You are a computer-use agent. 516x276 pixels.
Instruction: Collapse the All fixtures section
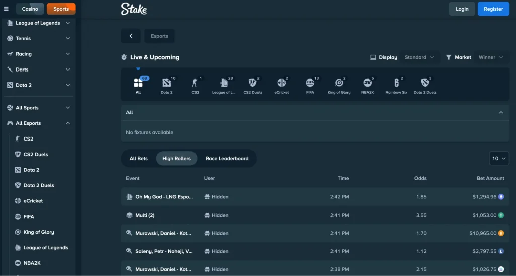[x=500, y=112]
